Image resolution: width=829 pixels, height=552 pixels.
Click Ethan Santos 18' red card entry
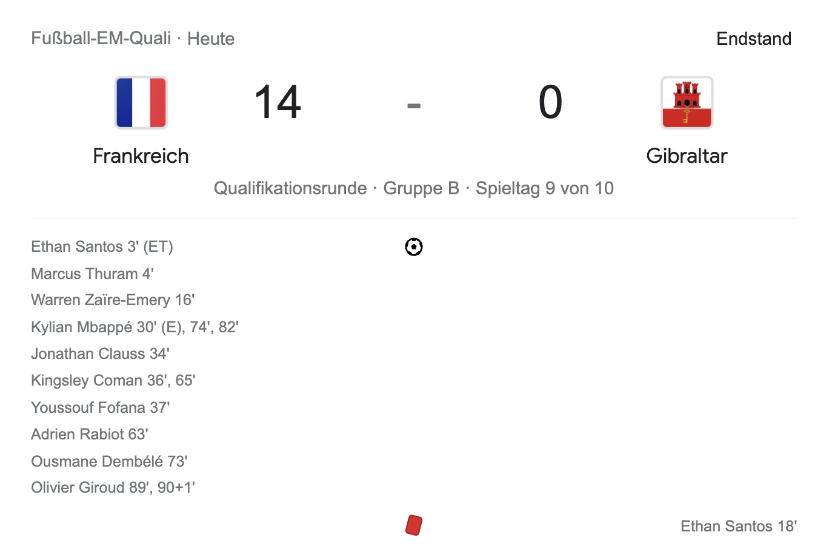pyautogui.click(x=738, y=526)
